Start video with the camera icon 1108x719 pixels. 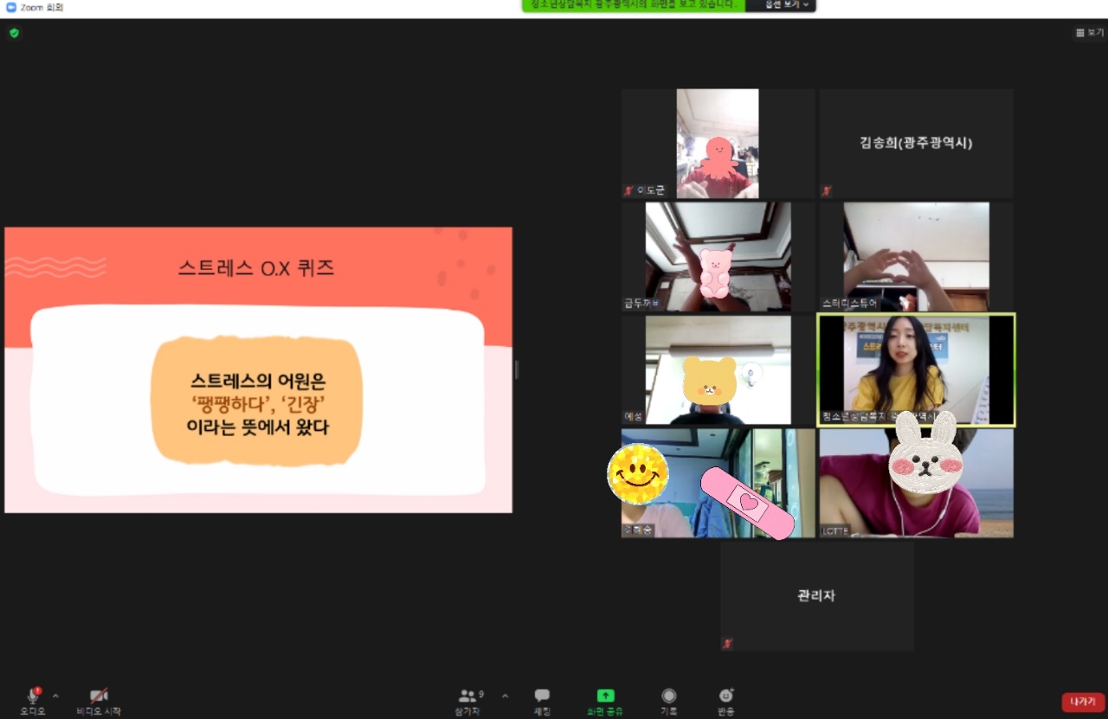pos(99,696)
